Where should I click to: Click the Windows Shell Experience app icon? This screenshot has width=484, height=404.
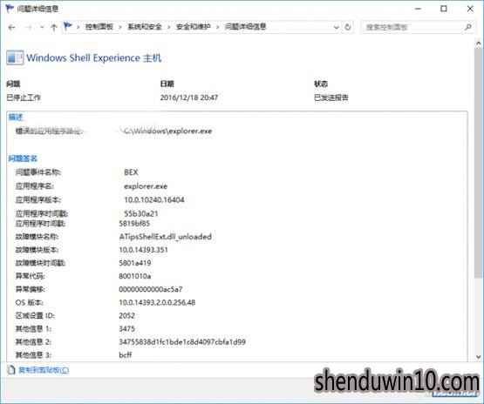point(15,57)
